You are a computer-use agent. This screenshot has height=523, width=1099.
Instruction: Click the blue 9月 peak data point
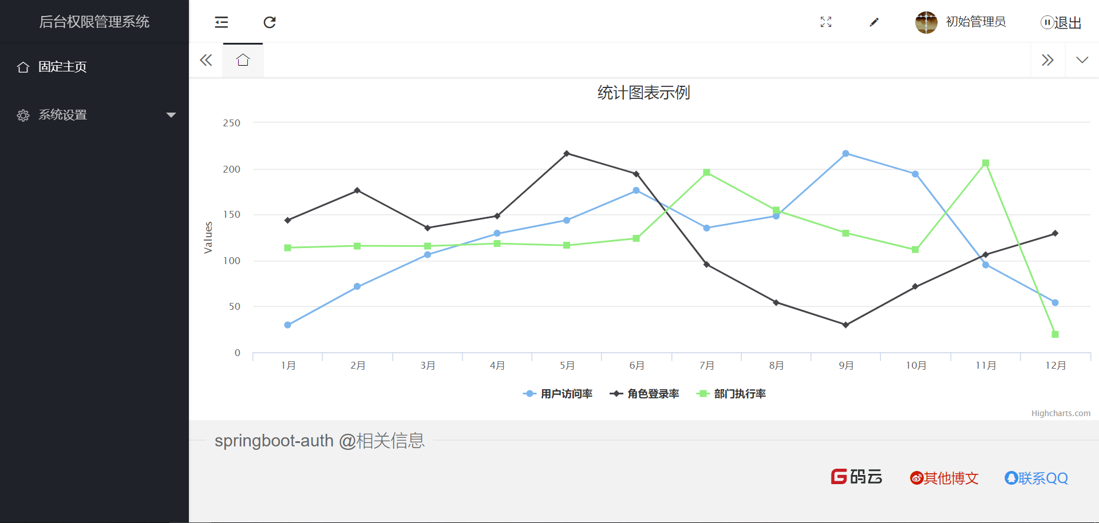(845, 154)
